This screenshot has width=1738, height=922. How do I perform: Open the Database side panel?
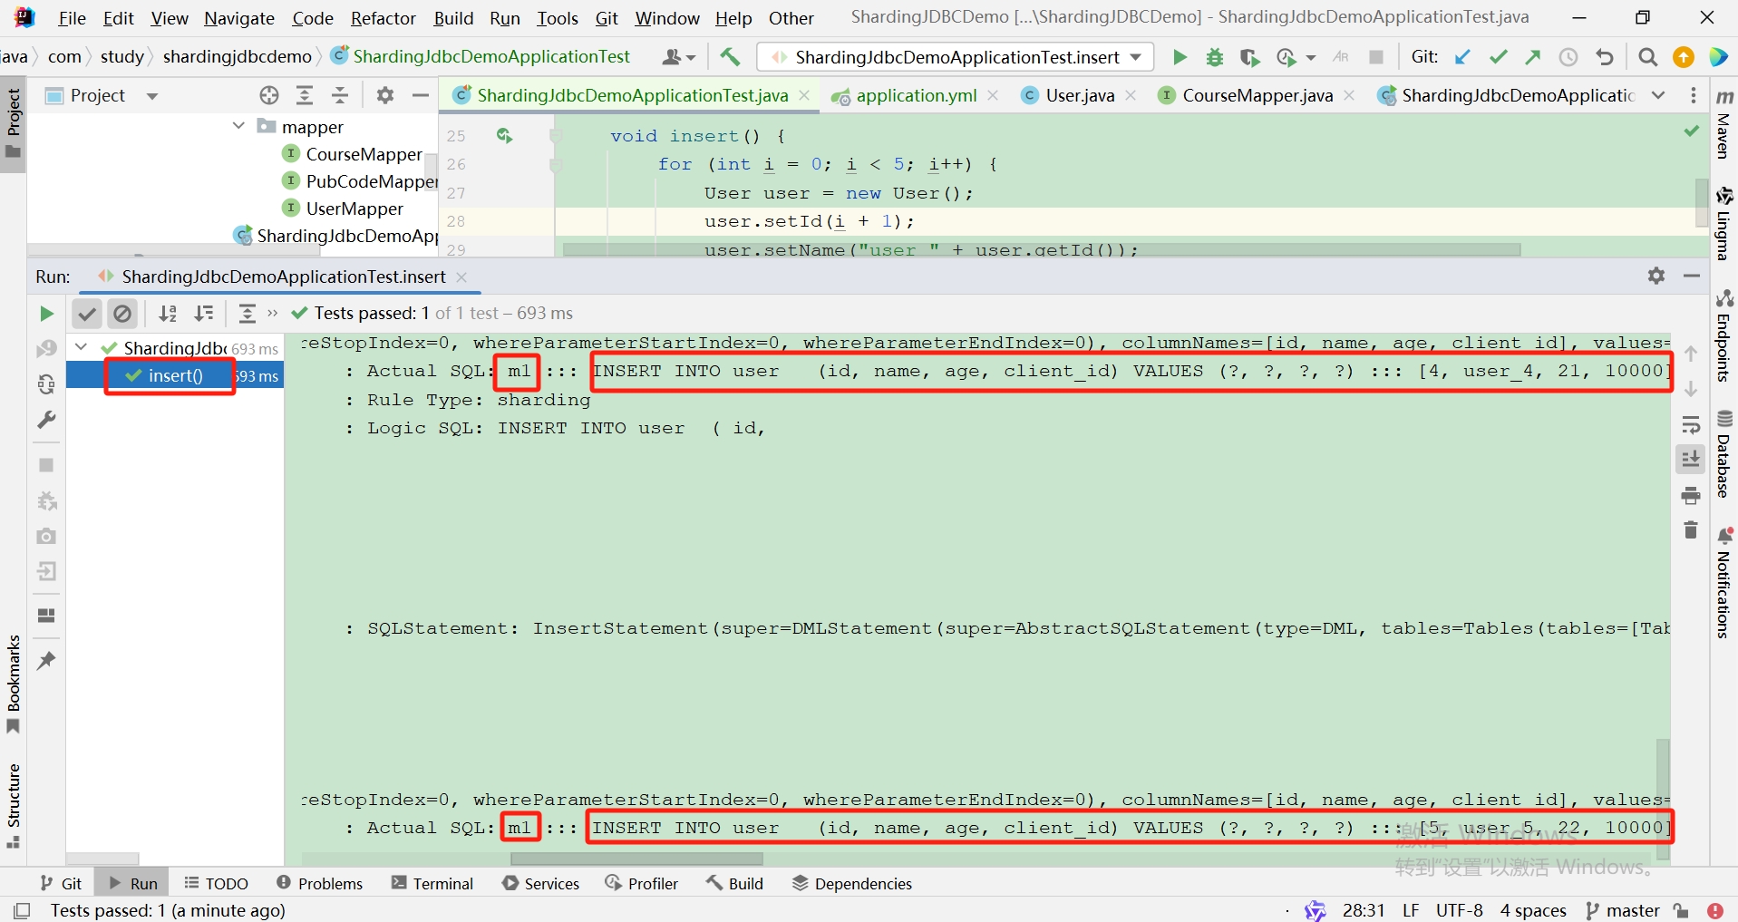1724,454
